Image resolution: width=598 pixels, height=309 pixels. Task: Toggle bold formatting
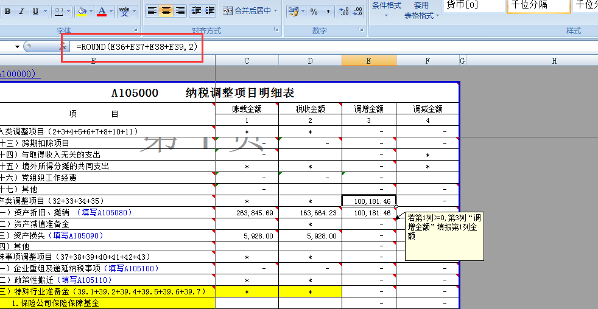click(7, 12)
